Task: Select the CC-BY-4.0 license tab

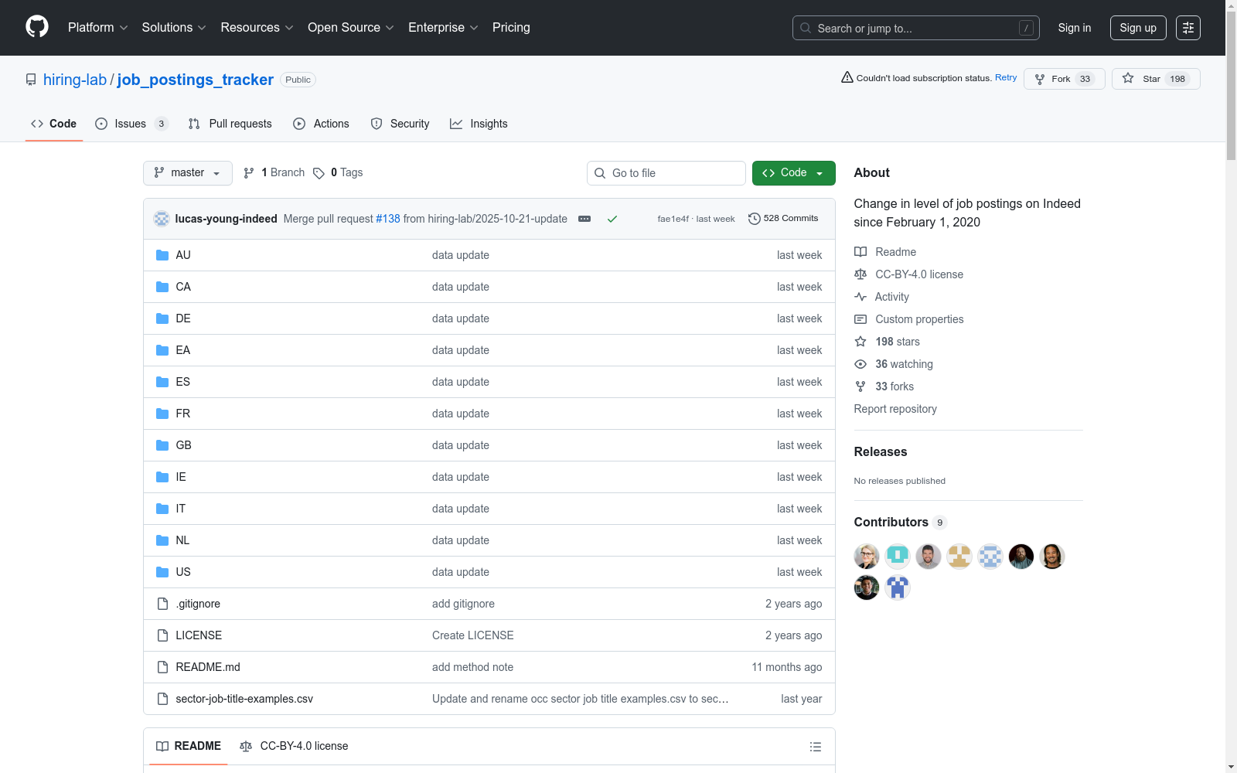Action: point(294,746)
